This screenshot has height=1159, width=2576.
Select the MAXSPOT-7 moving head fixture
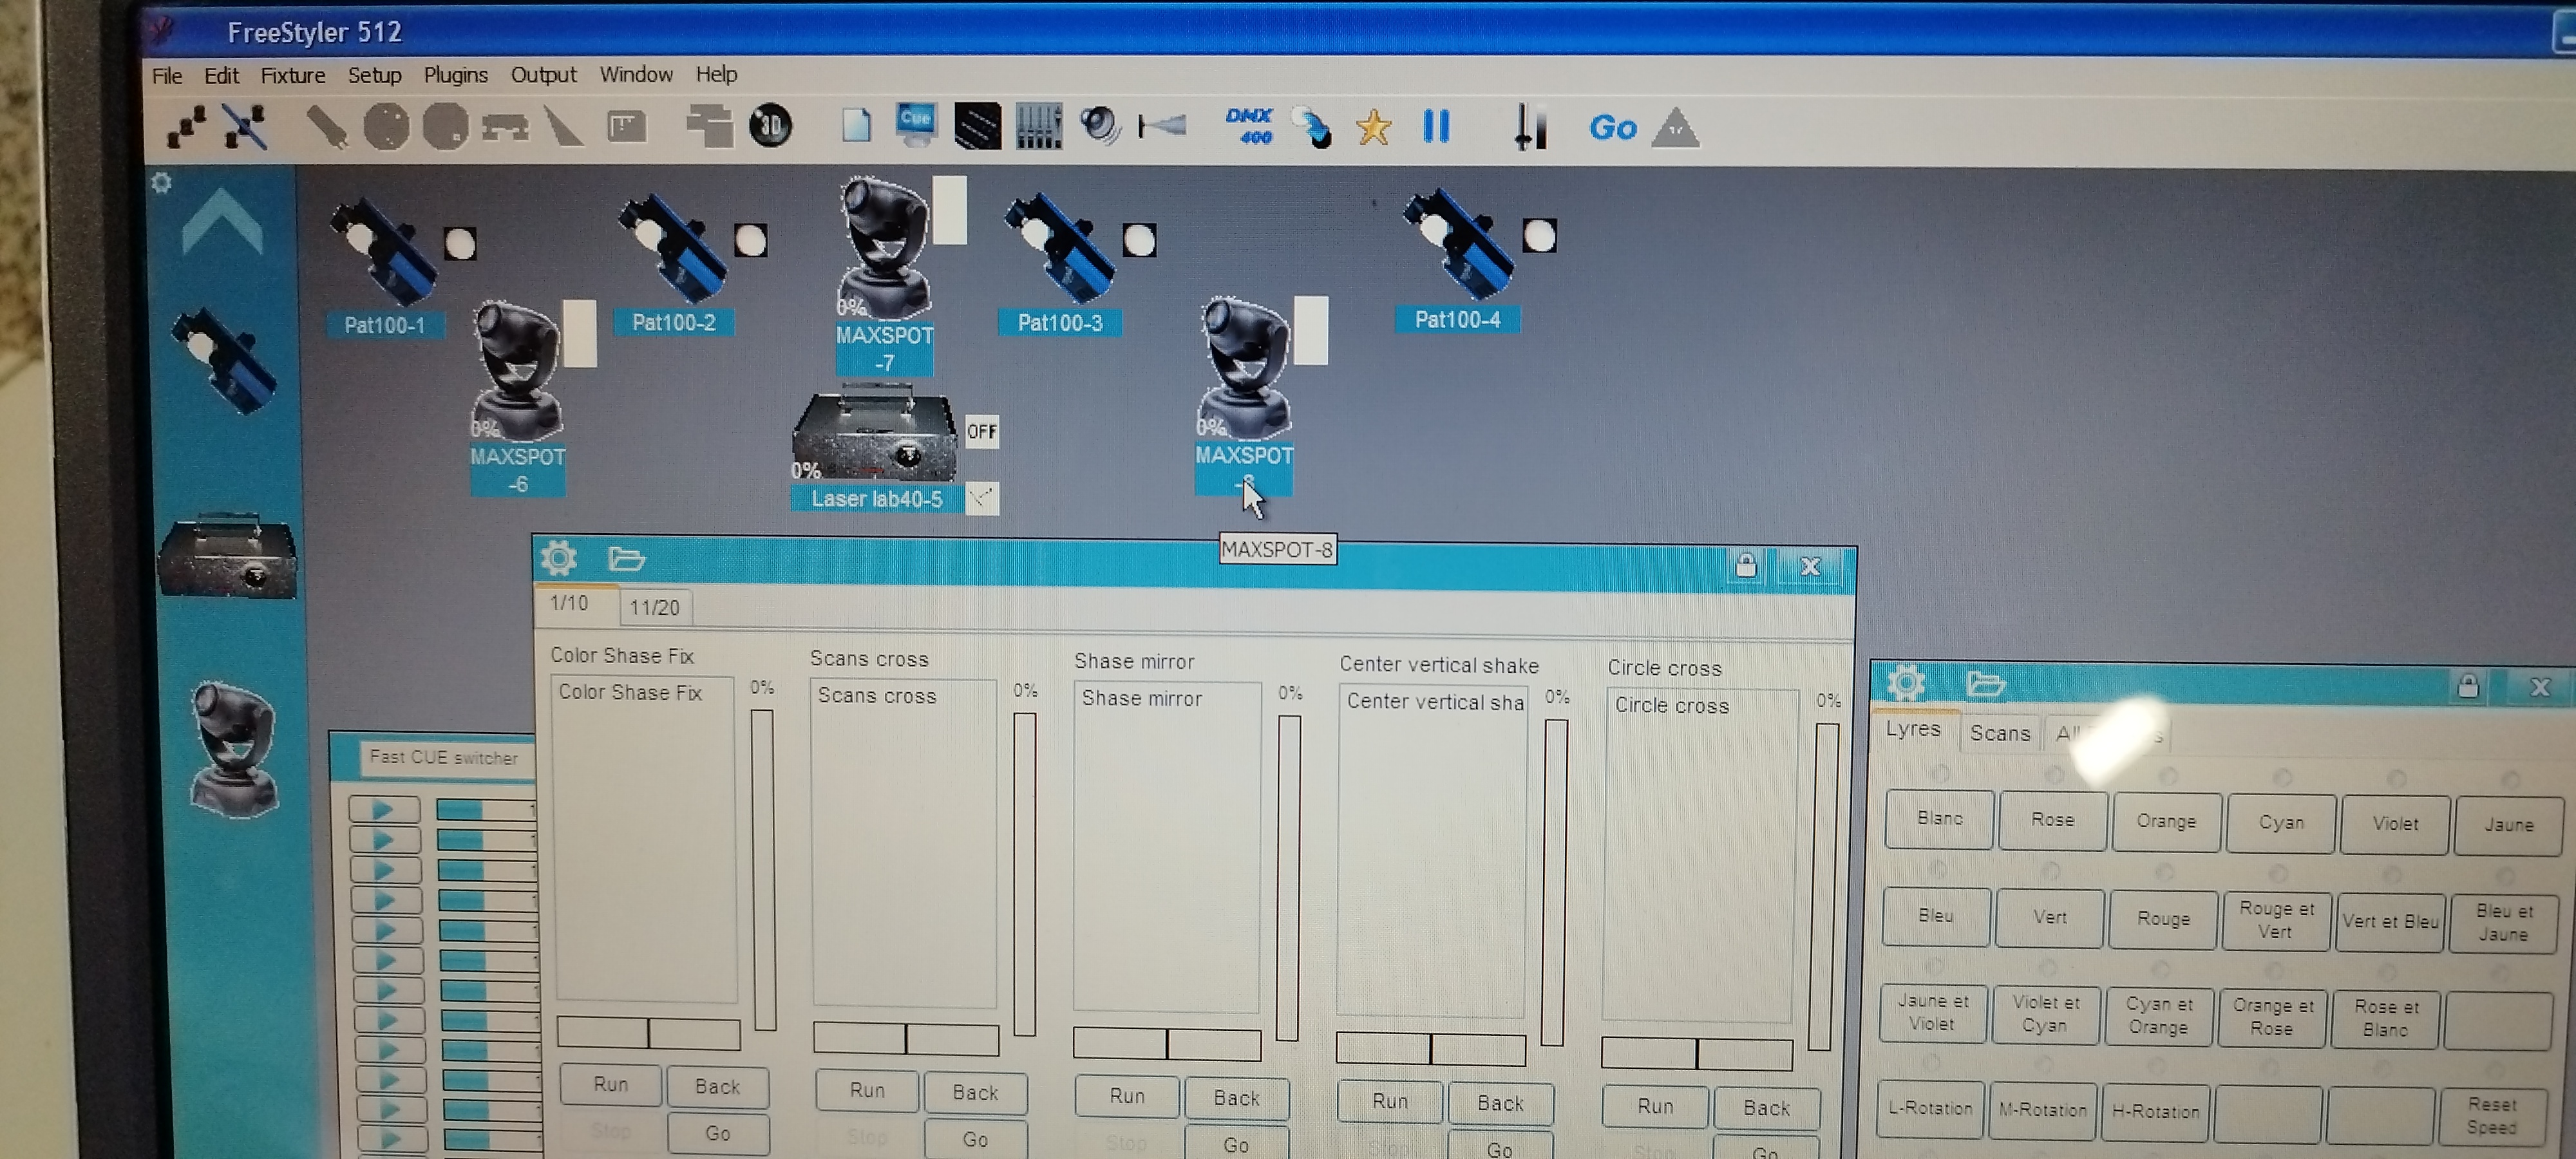[884, 248]
